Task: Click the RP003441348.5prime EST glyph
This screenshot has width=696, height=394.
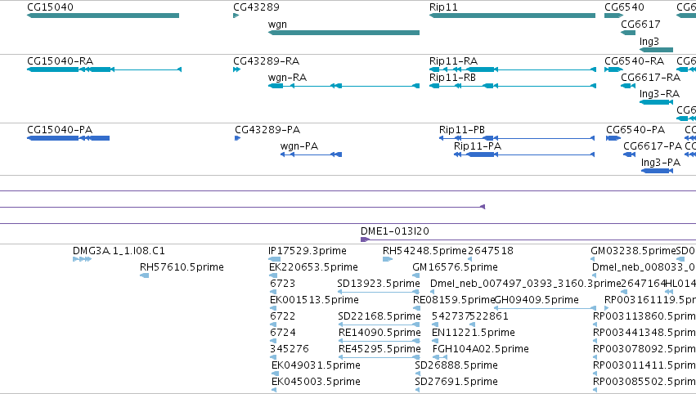Action: click(x=595, y=341)
